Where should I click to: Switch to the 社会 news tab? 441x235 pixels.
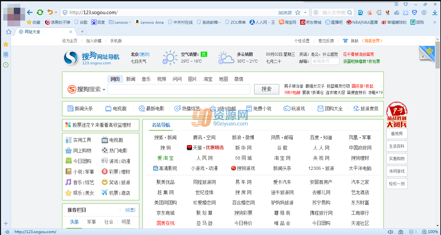tap(109, 222)
